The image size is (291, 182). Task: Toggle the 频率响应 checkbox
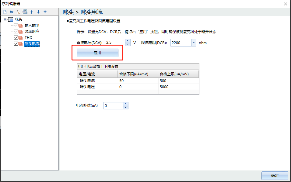click(16, 32)
